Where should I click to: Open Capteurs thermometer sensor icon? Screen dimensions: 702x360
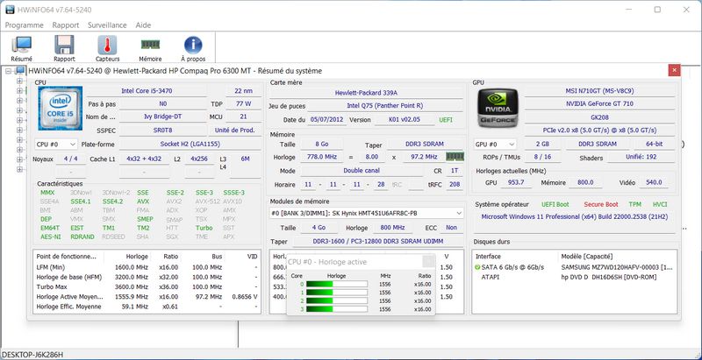pos(107,48)
